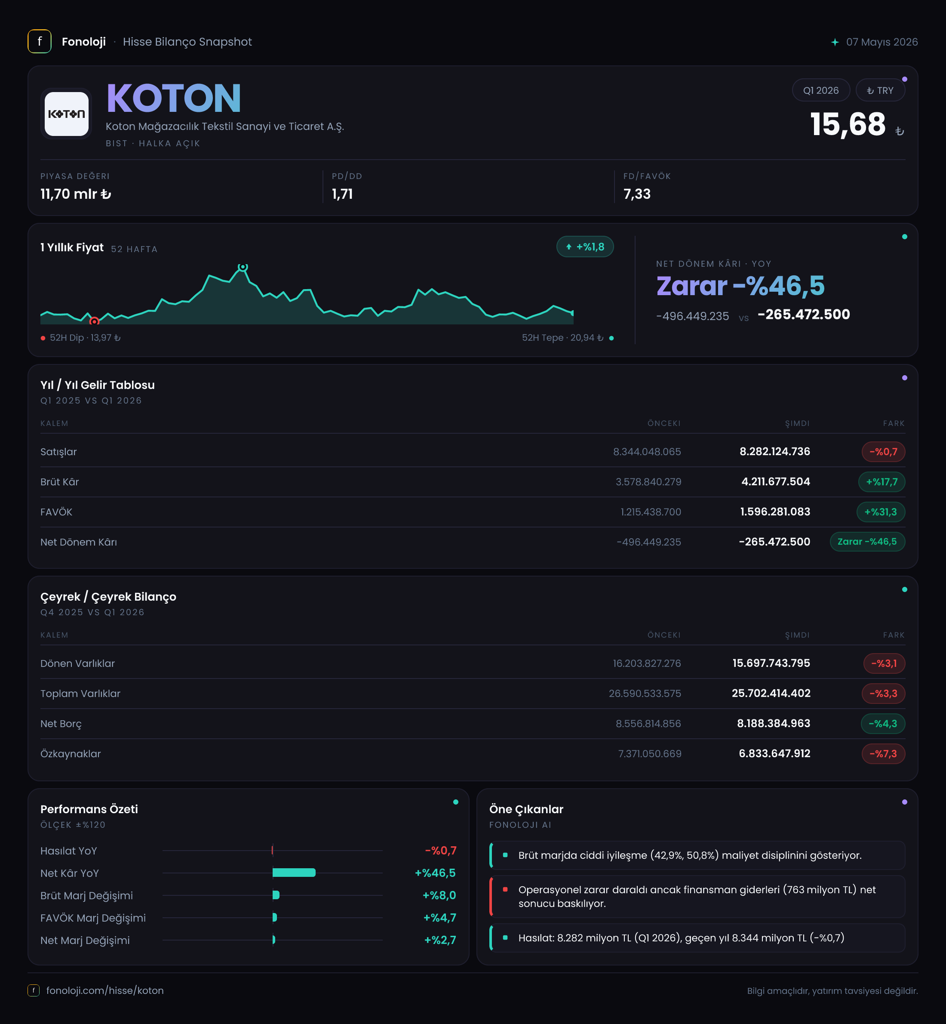Click the large KOTON ticker title

point(174,99)
